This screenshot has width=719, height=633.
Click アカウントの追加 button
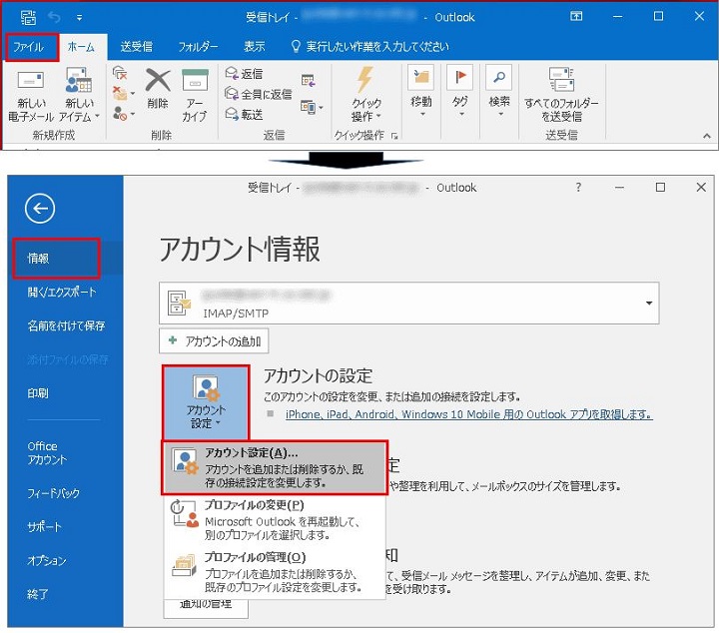[x=214, y=341]
